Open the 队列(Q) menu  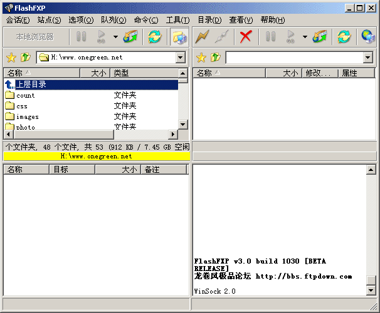[x=113, y=20]
